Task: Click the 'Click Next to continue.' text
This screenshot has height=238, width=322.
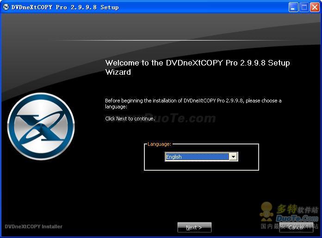Action: point(130,119)
